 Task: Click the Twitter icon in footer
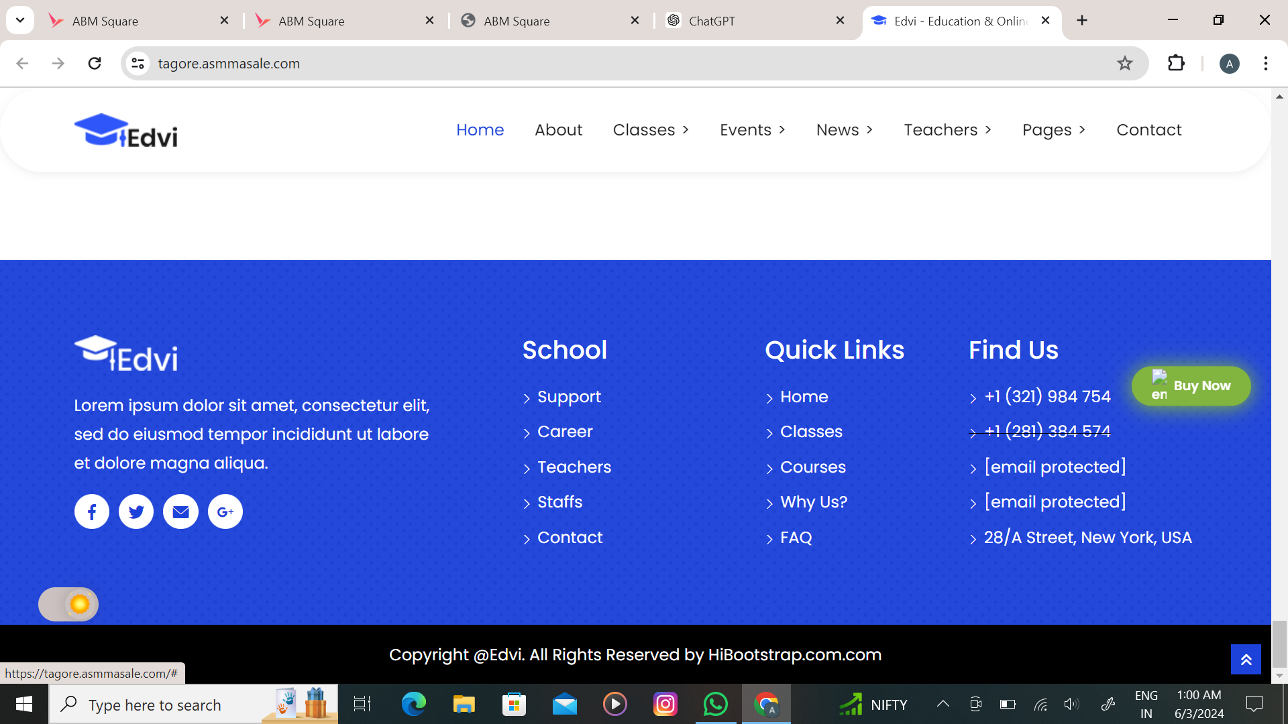pyautogui.click(x=136, y=512)
